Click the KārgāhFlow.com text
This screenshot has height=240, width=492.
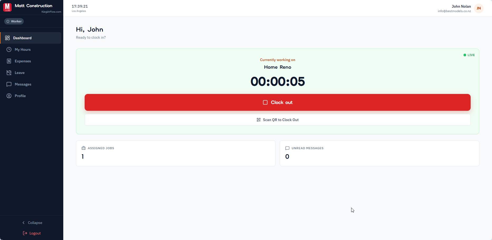pos(51,12)
